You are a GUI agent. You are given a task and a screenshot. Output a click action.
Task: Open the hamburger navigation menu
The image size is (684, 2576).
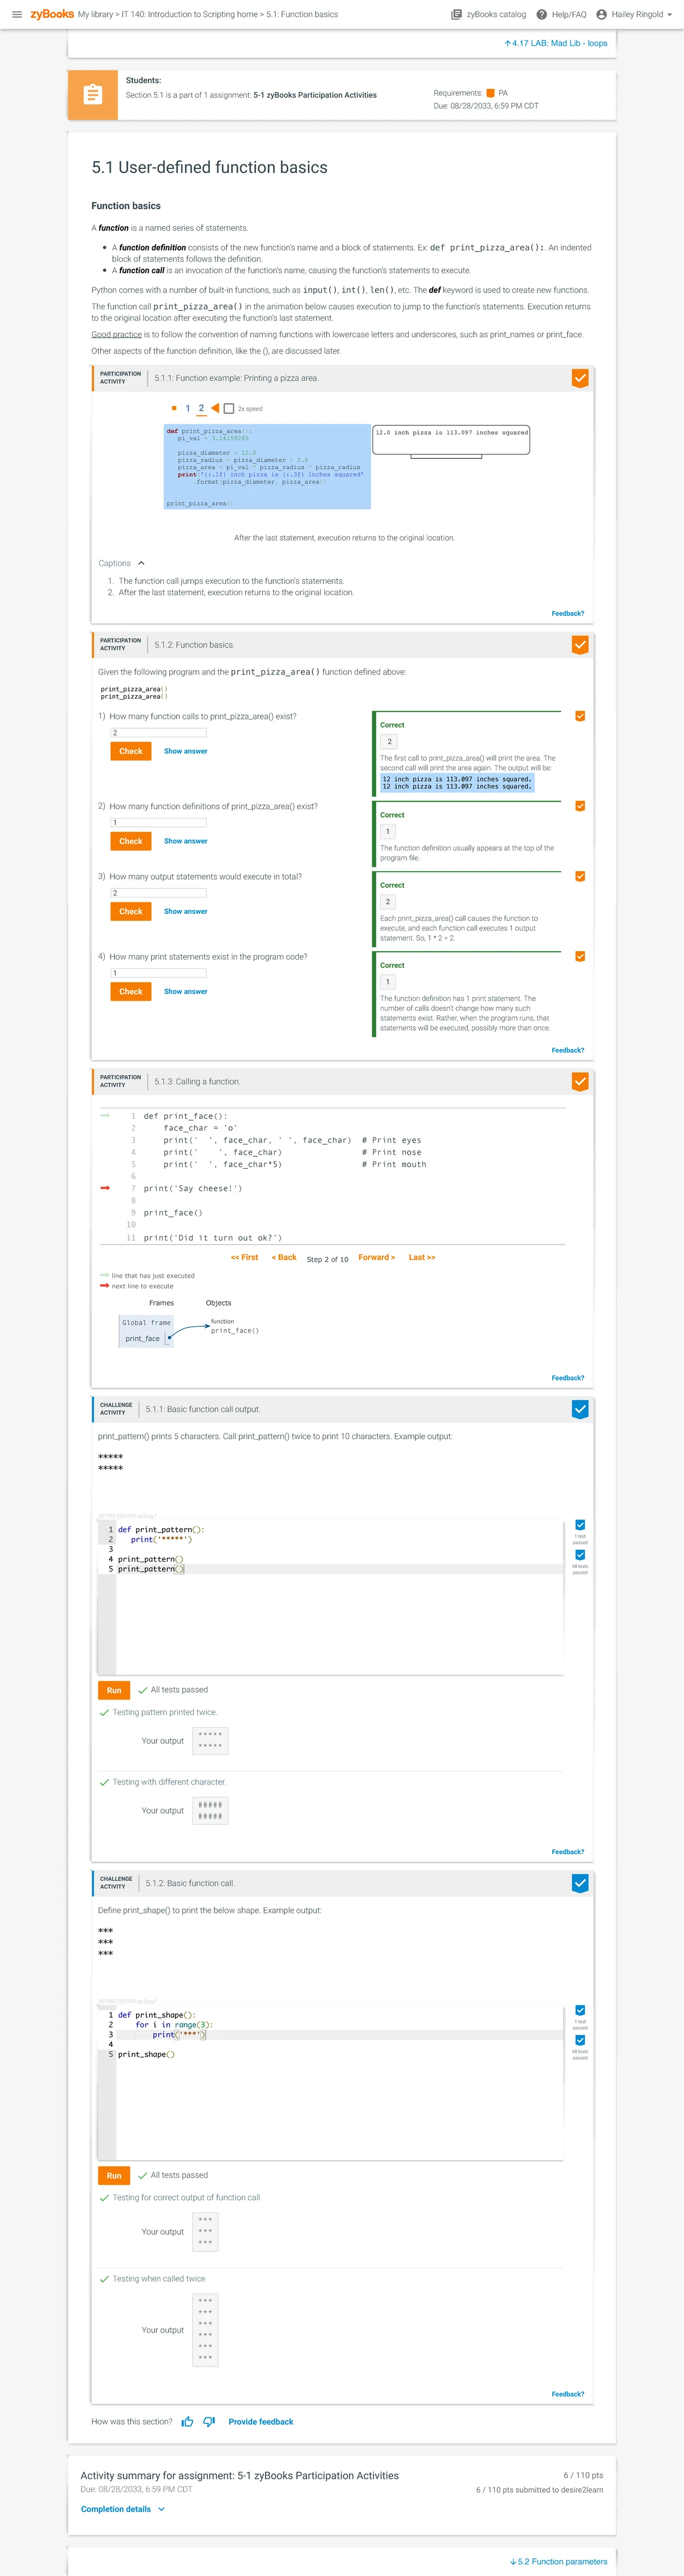(x=16, y=15)
